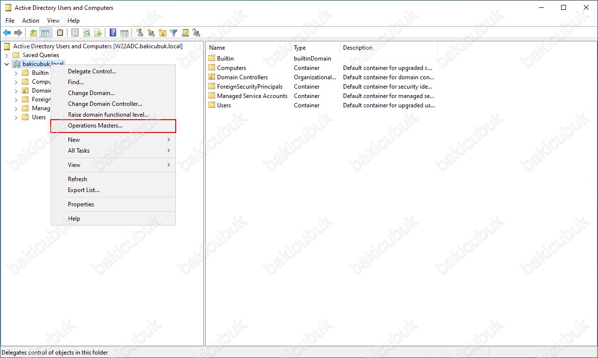This screenshot has width=598, height=358.
Task: Select Delegate Control... in context menu
Action: click(113, 71)
